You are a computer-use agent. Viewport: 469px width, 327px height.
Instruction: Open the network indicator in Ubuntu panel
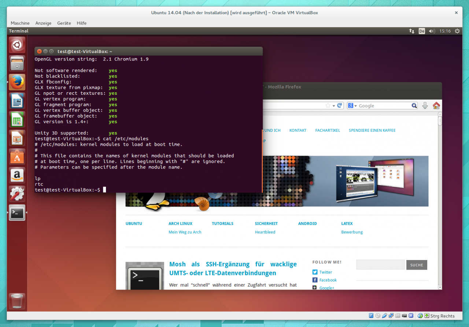click(x=412, y=31)
